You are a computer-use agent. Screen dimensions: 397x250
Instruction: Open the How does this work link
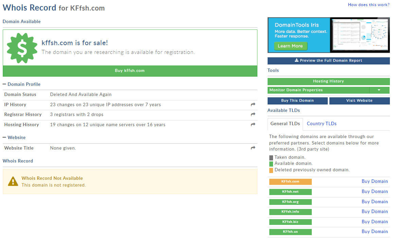tap(368, 4)
